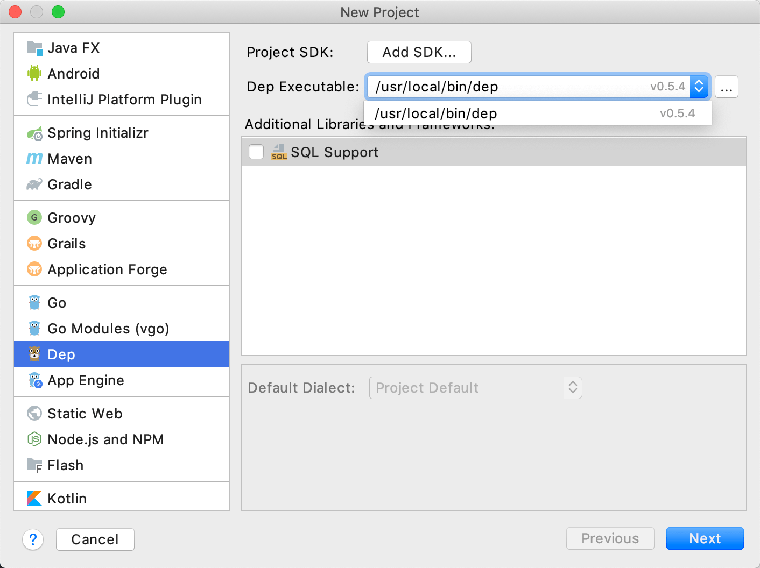Toggle the Dep Executable dropdown arrows
This screenshot has width=760, height=568.
coord(699,86)
